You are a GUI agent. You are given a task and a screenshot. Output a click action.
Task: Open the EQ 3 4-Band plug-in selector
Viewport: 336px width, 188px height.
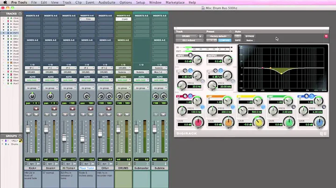[x=189, y=40]
